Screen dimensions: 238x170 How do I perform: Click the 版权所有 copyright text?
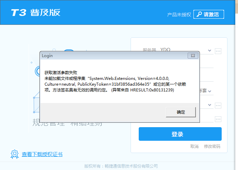(x=121, y=166)
